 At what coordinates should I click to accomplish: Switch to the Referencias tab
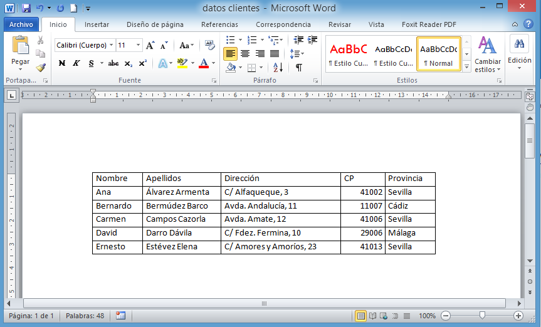pyautogui.click(x=219, y=24)
